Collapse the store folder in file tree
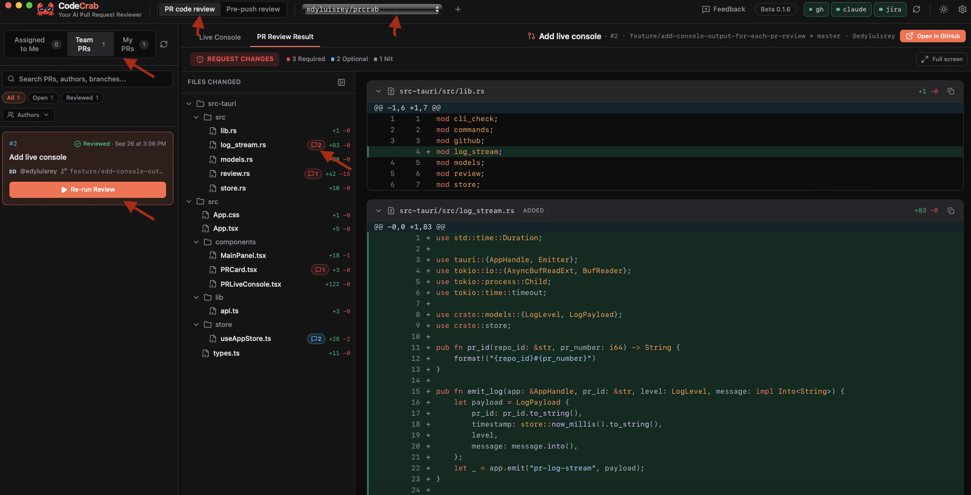The width and height of the screenshot is (971, 495). click(x=196, y=325)
